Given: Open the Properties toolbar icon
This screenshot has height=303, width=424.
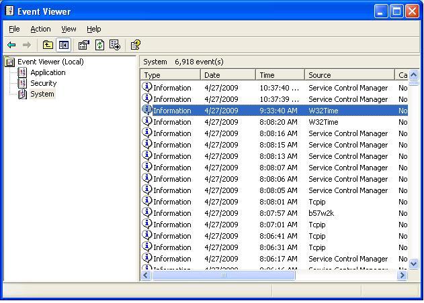Looking at the screenshot, I should 83,45.
